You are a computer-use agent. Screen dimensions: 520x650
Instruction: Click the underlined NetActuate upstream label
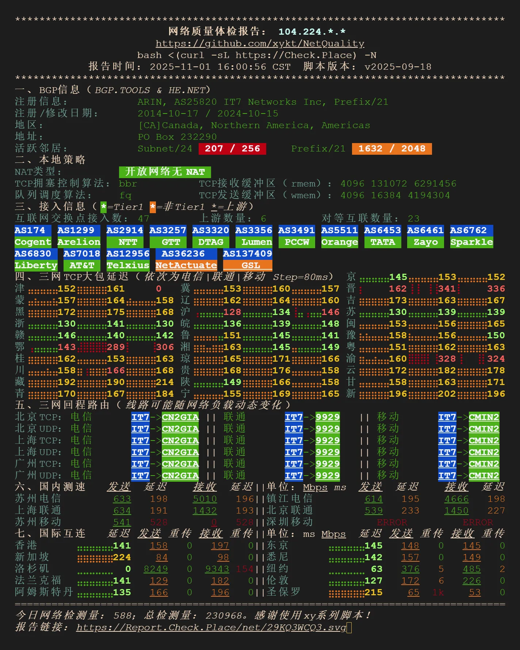point(186,265)
